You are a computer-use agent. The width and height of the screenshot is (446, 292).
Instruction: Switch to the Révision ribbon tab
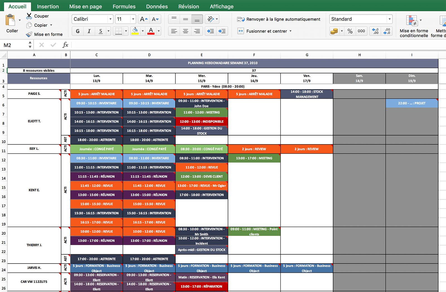pyautogui.click(x=189, y=6)
